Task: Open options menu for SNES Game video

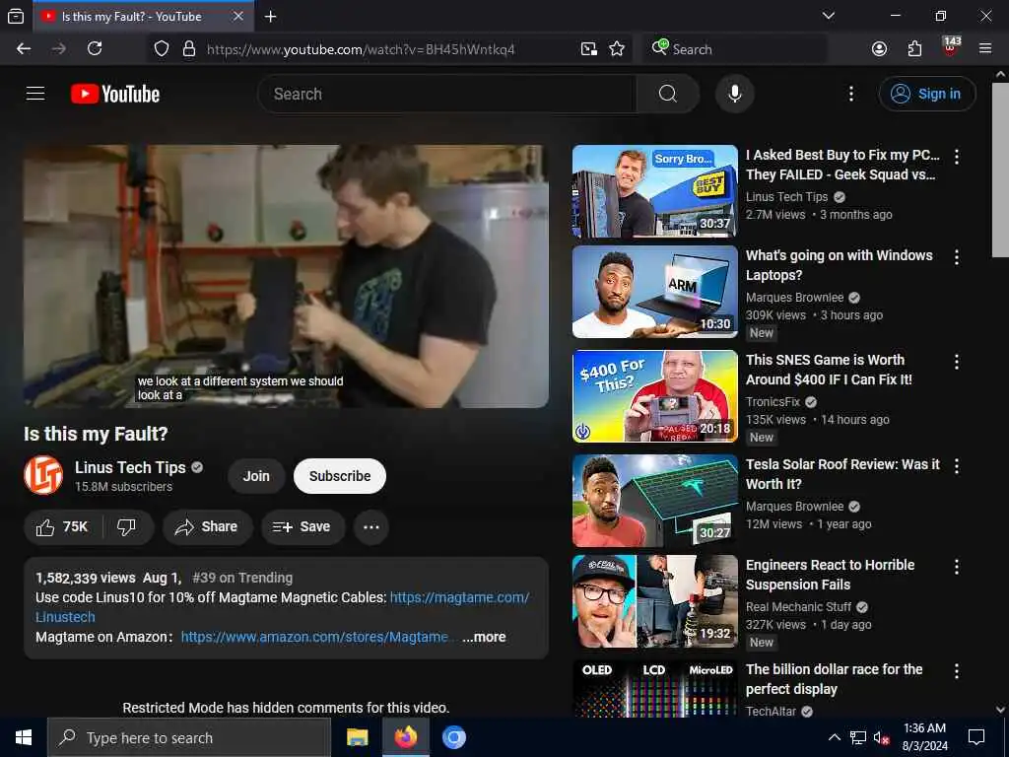Action: tap(957, 362)
